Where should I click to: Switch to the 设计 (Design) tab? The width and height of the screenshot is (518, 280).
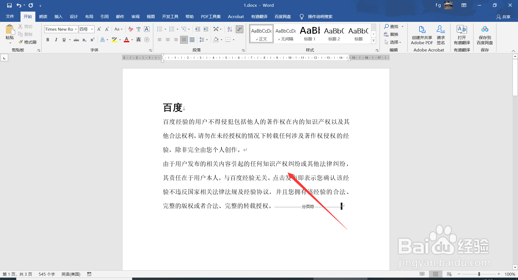coord(74,17)
